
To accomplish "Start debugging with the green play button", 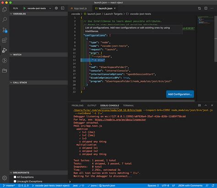I will [24, 8].
